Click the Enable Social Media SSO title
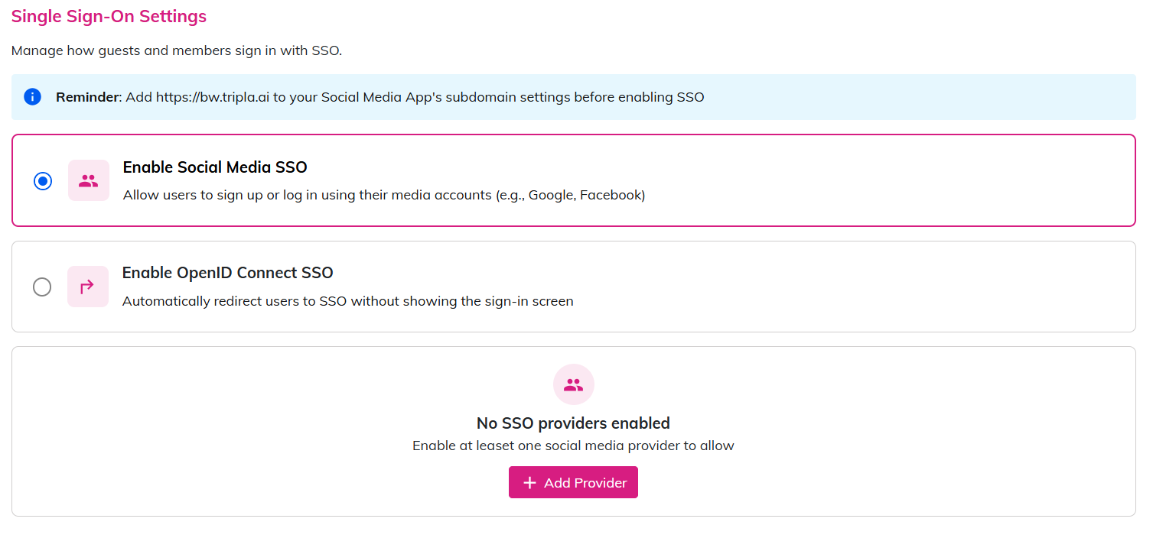Screen dimensions: 1153x538 coord(215,167)
